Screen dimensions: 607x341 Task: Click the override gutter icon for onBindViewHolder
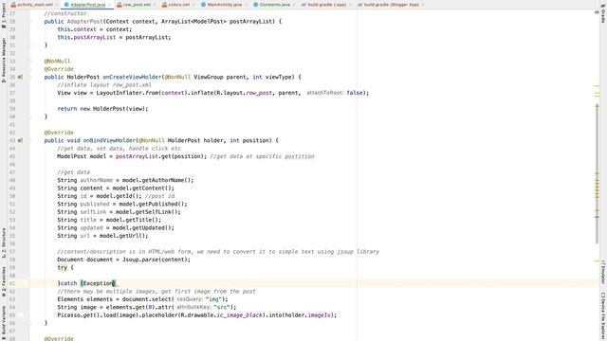[20, 140]
